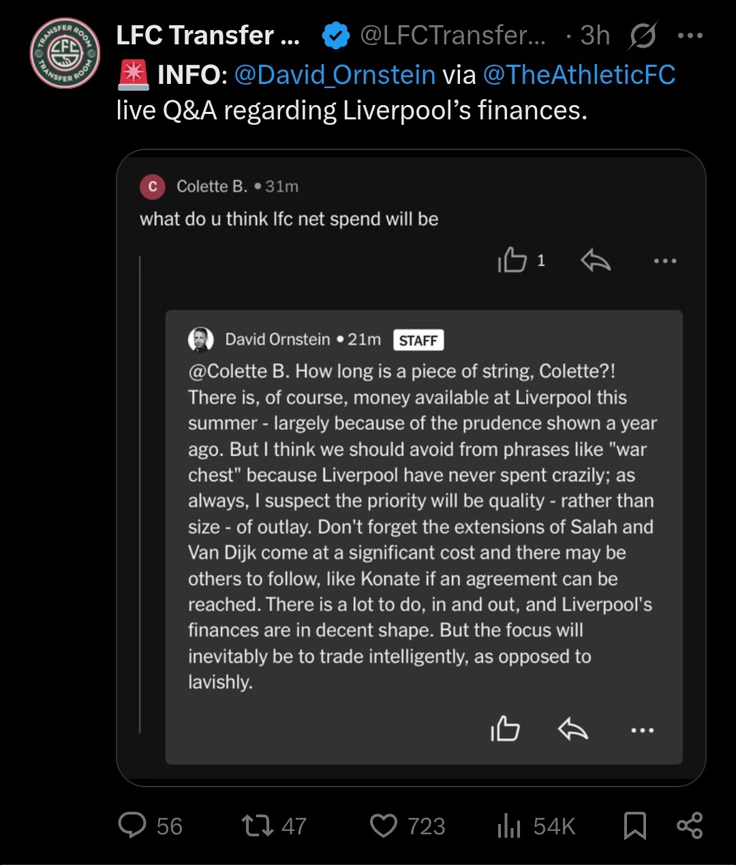
Task: Reply arrow under David Ornstein's answer
Action: [x=573, y=730]
